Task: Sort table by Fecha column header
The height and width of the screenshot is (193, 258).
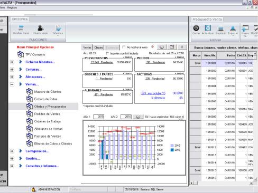Action: coord(226,55)
